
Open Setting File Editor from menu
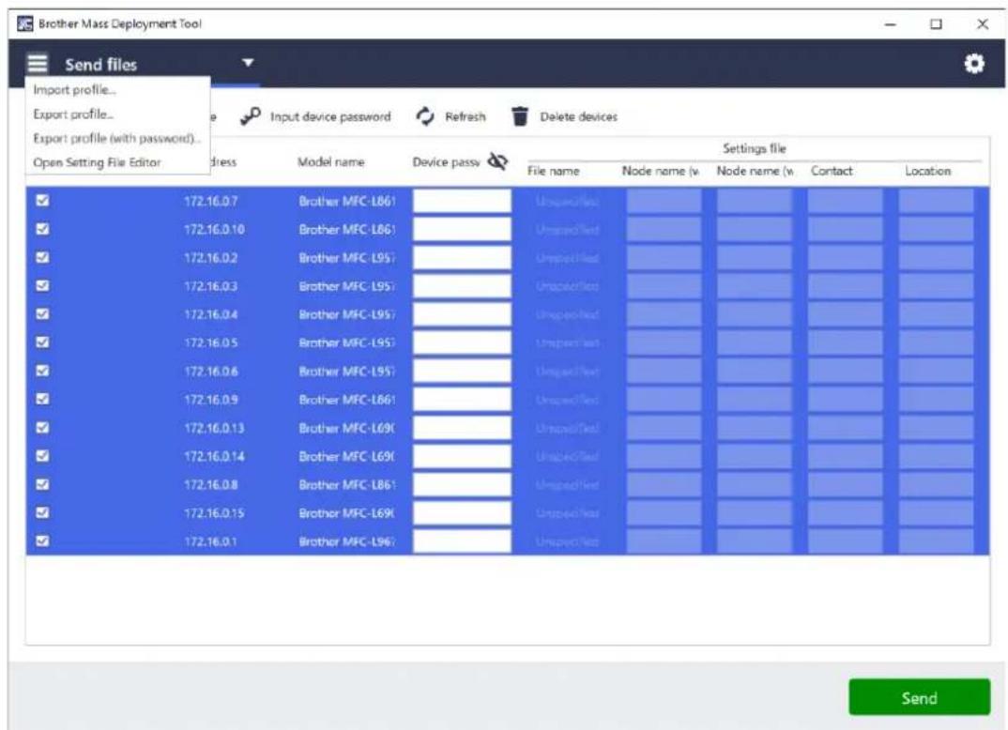click(x=97, y=162)
